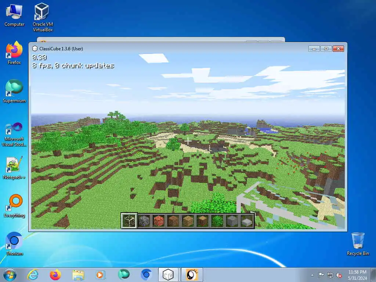The image size is (376, 282).
Task: Click the white crosshair in the game view
Action: 188,141
